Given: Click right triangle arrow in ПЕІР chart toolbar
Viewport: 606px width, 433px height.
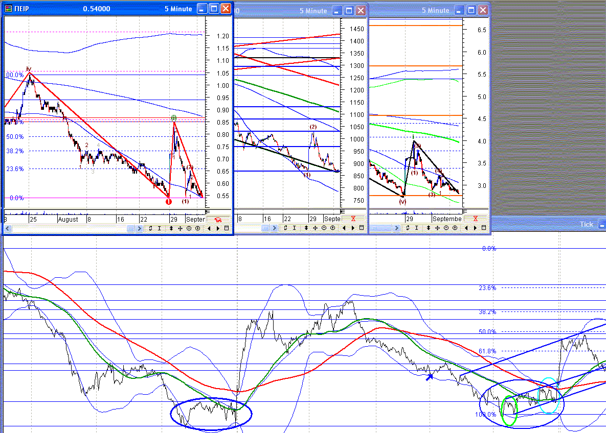Looking at the screenshot, I should point(218,228).
